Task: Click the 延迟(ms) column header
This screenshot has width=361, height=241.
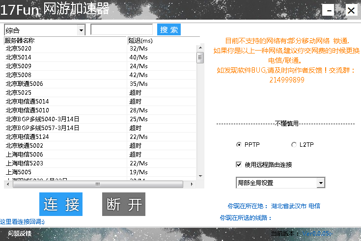Action: [x=164, y=41]
